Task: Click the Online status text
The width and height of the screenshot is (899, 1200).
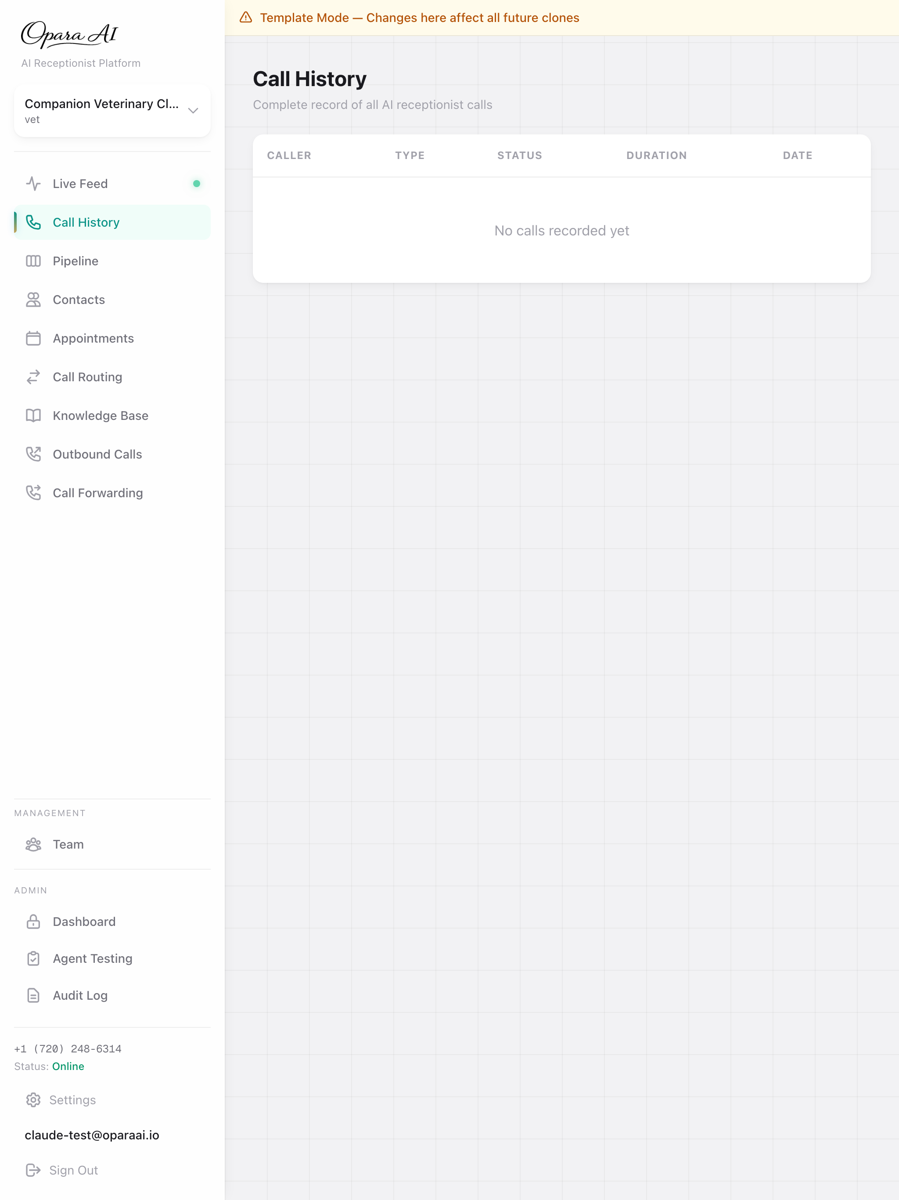Action: point(68,1066)
